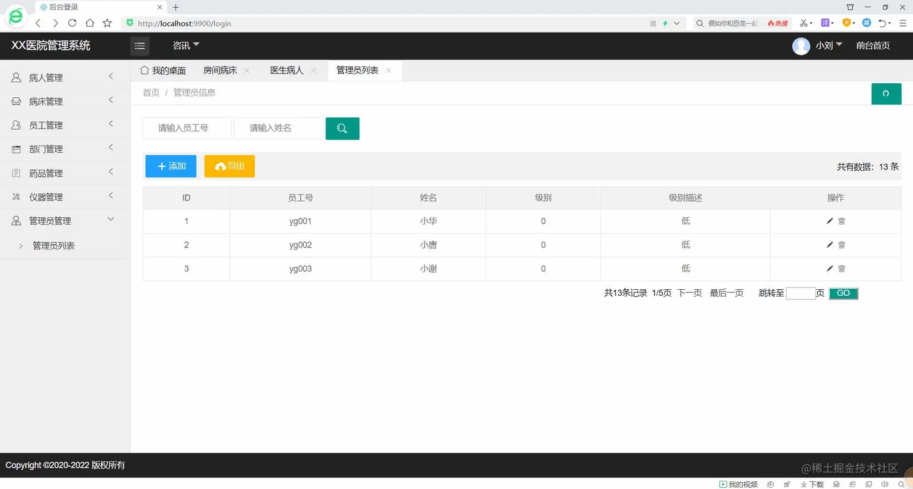Click the teal refresh button near breadcrumb

point(886,94)
